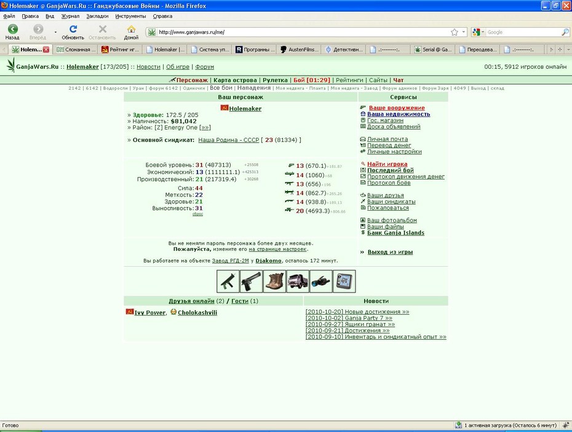Open the Ganja Party 7 news item

tap(349, 318)
